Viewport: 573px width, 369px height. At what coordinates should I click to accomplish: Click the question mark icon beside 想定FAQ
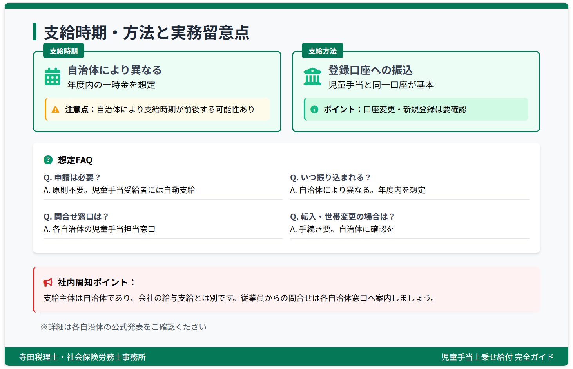tap(48, 160)
